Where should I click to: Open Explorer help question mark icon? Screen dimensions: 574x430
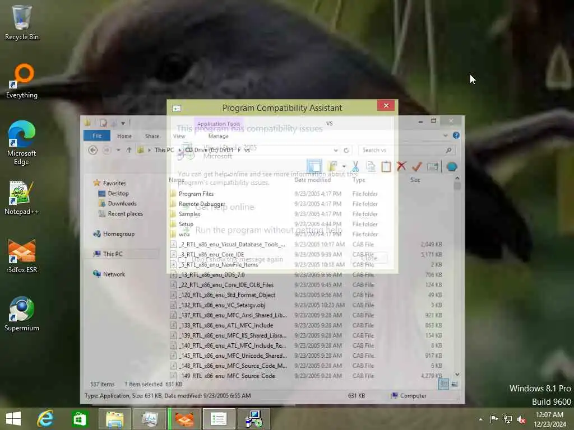pos(456,135)
